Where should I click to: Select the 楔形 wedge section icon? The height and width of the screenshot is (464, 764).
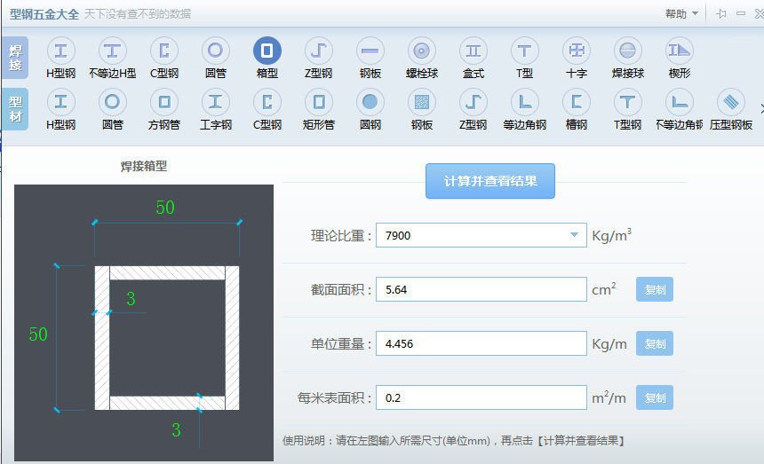coord(680,51)
